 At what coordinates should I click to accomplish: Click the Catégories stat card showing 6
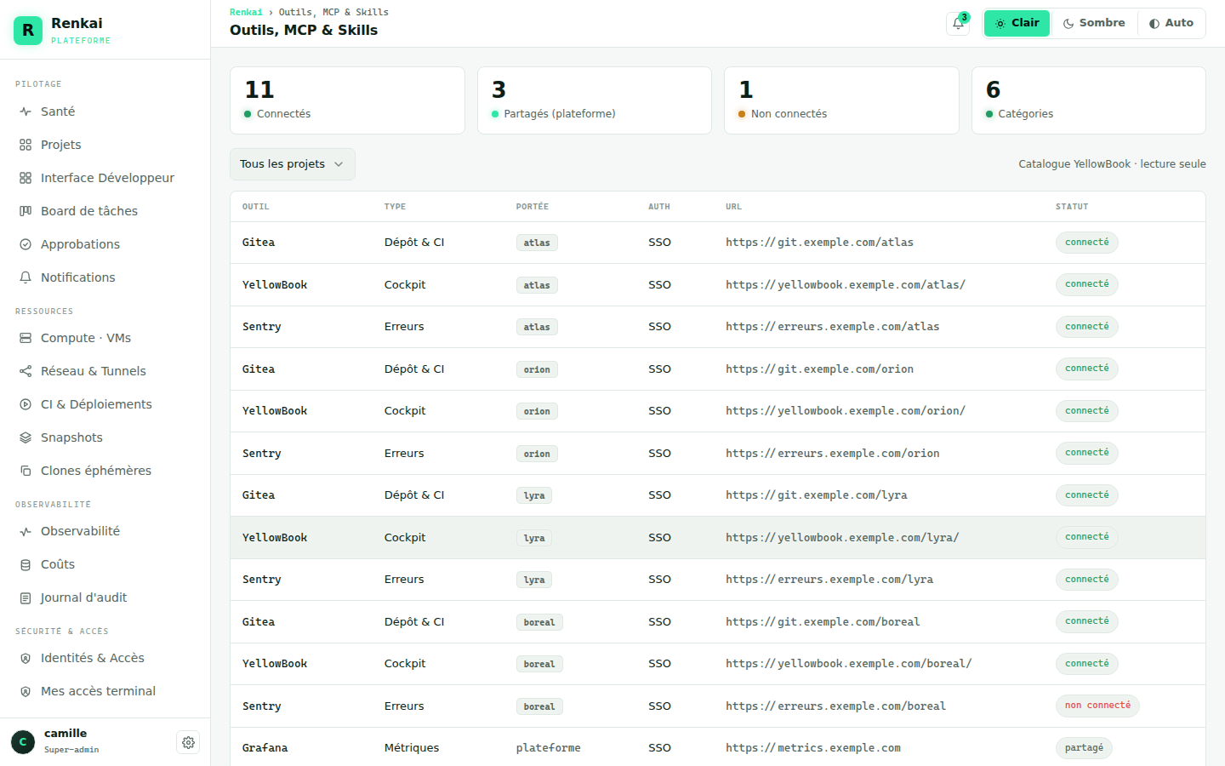(x=1089, y=100)
